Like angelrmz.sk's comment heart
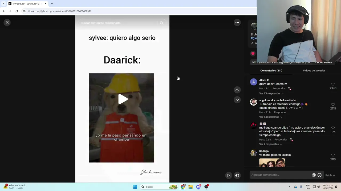The image size is (341, 191). (333, 105)
